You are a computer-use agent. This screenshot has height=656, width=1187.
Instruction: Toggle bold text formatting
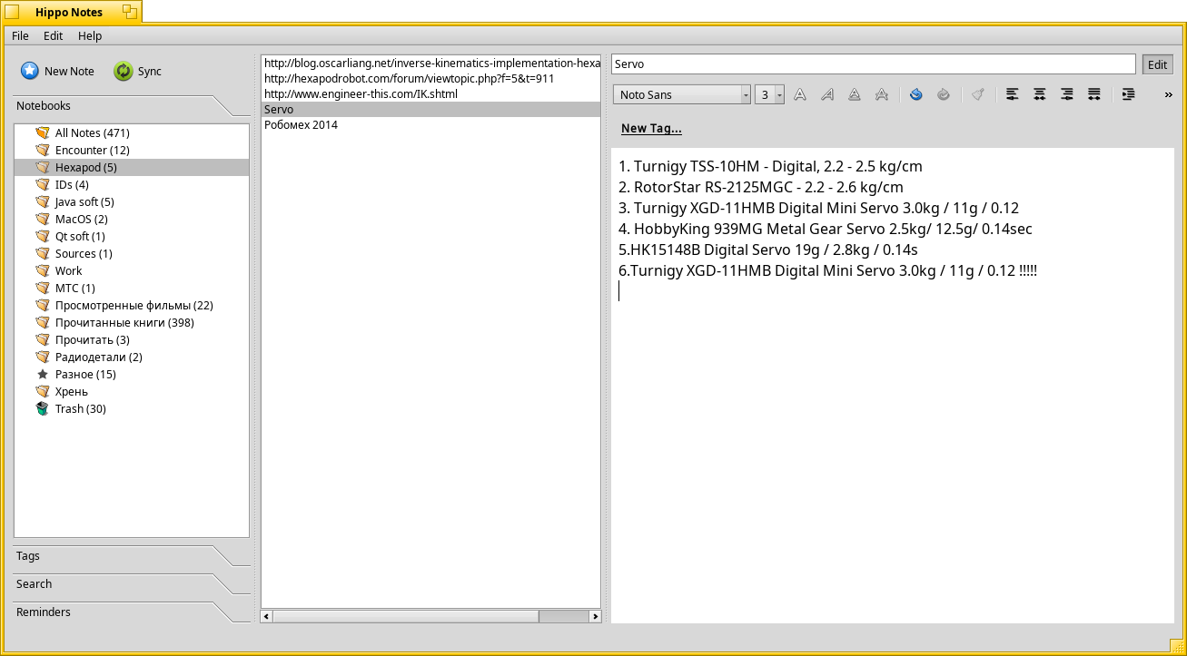coord(800,94)
